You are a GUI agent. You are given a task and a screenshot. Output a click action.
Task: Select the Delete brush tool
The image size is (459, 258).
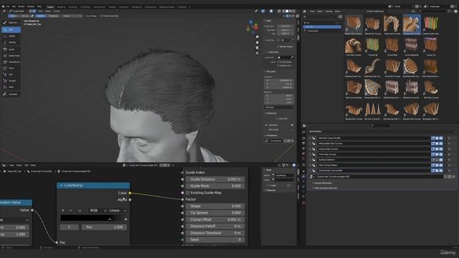[x=11, y=36]
